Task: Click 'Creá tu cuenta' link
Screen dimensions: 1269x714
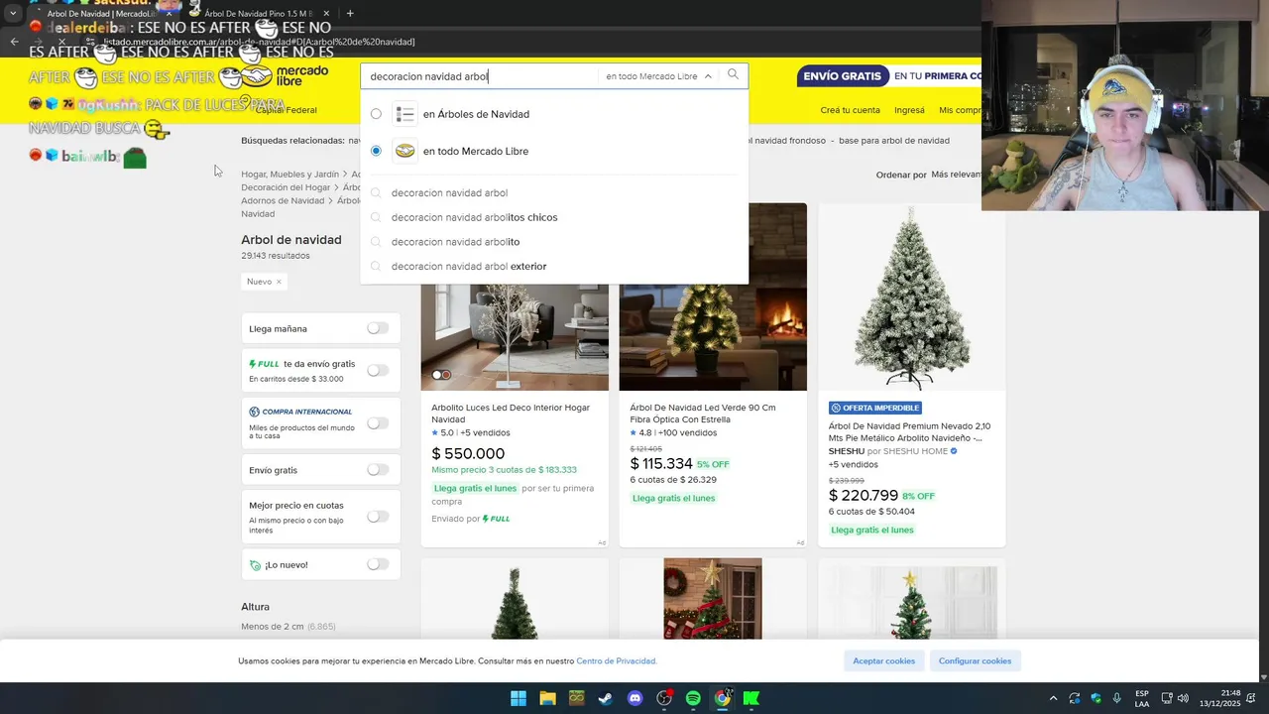Action: coord(850,110)
